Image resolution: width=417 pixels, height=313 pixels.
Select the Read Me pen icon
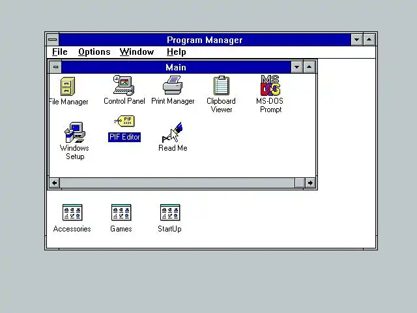click(x=172, y=132)
